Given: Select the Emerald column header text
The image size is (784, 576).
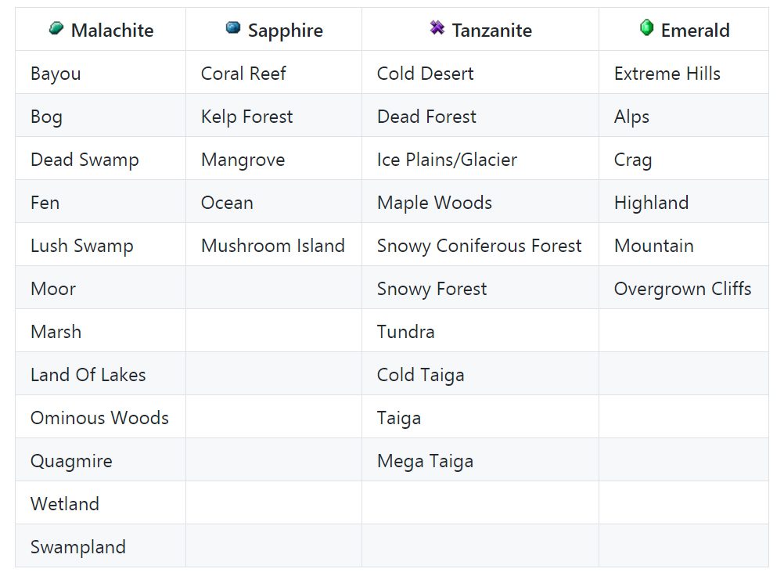Looking at the screenshot, I should pyautogui.click(x=695, y=31).
